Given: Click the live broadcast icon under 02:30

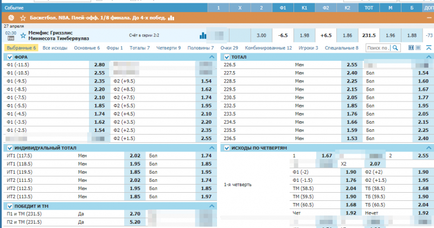Looking at the screenshot, I should [x=10, y=39].
